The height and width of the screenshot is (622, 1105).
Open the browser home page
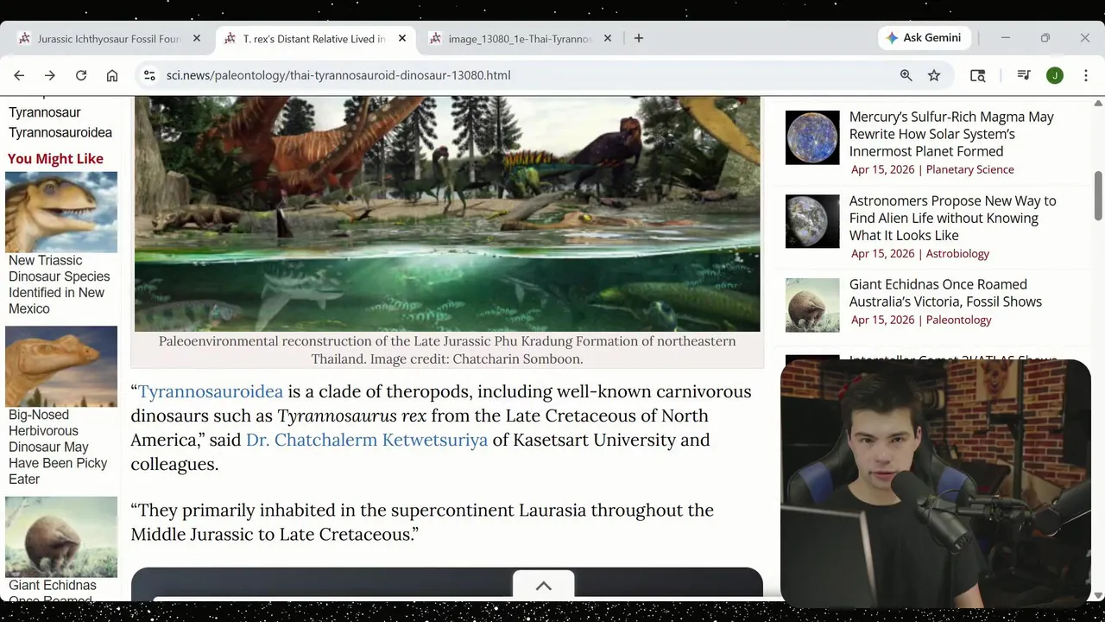tap(112, 75)
